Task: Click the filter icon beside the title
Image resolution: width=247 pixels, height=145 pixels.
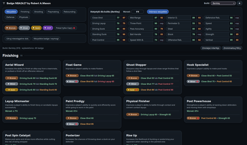Action: 4,3
